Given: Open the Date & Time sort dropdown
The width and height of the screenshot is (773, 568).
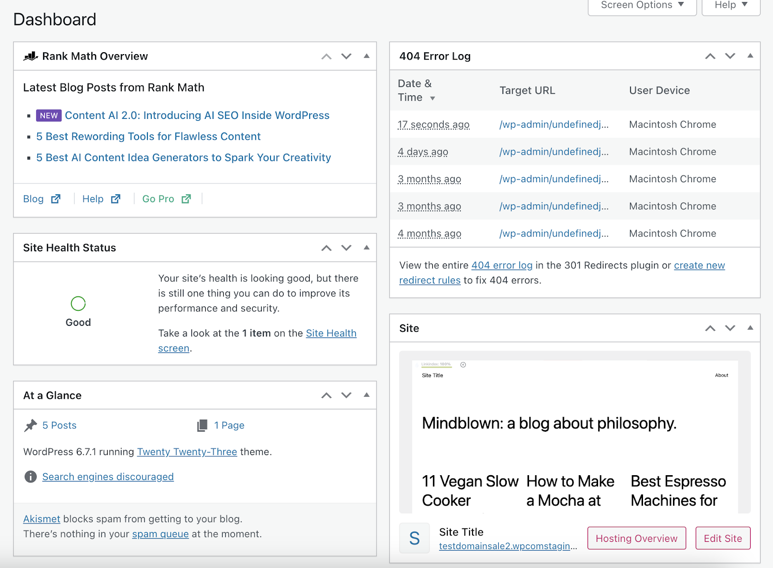Looking at the screenshot, I should click(432, 98).
